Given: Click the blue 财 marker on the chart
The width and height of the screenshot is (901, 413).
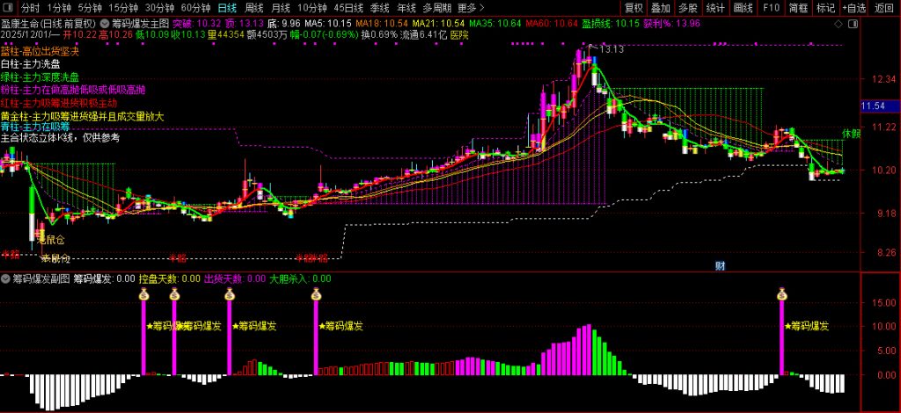Looking at the screenshot, I should tap(720, 264).
